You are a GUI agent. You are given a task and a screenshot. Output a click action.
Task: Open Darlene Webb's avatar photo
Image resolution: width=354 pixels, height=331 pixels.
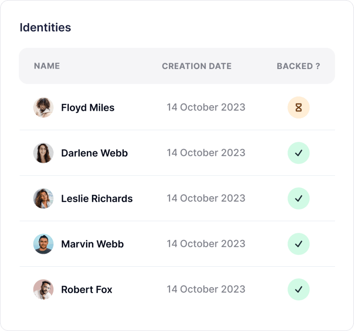click(x=43, y=153)
